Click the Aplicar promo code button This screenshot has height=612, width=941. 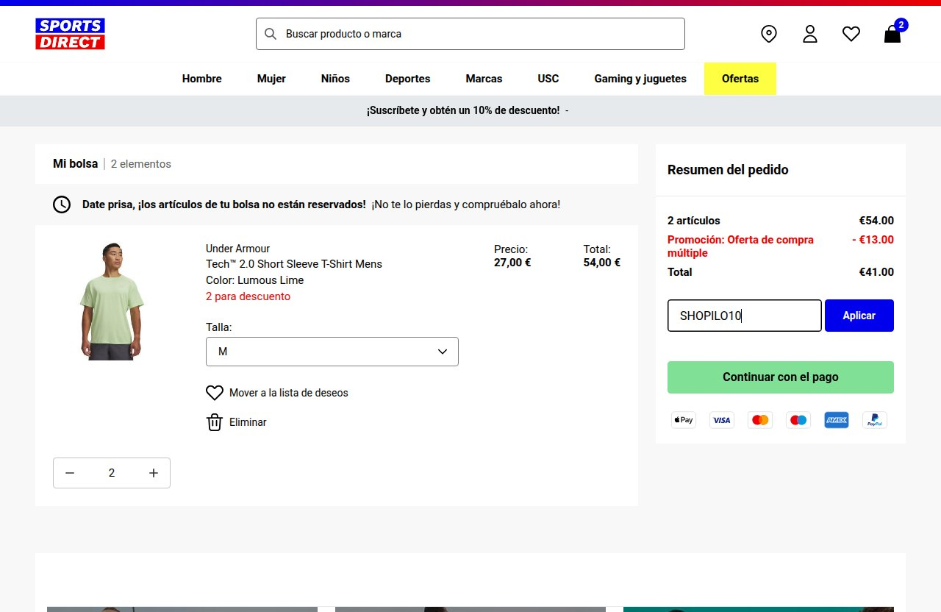coord(859,316)
